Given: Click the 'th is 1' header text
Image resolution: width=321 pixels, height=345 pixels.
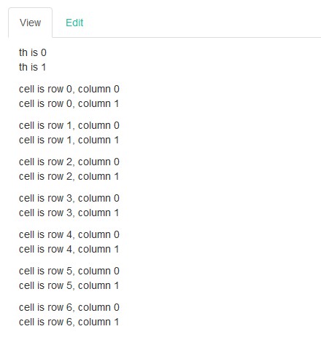Looking at the screenshot, I should click(32, 67).
